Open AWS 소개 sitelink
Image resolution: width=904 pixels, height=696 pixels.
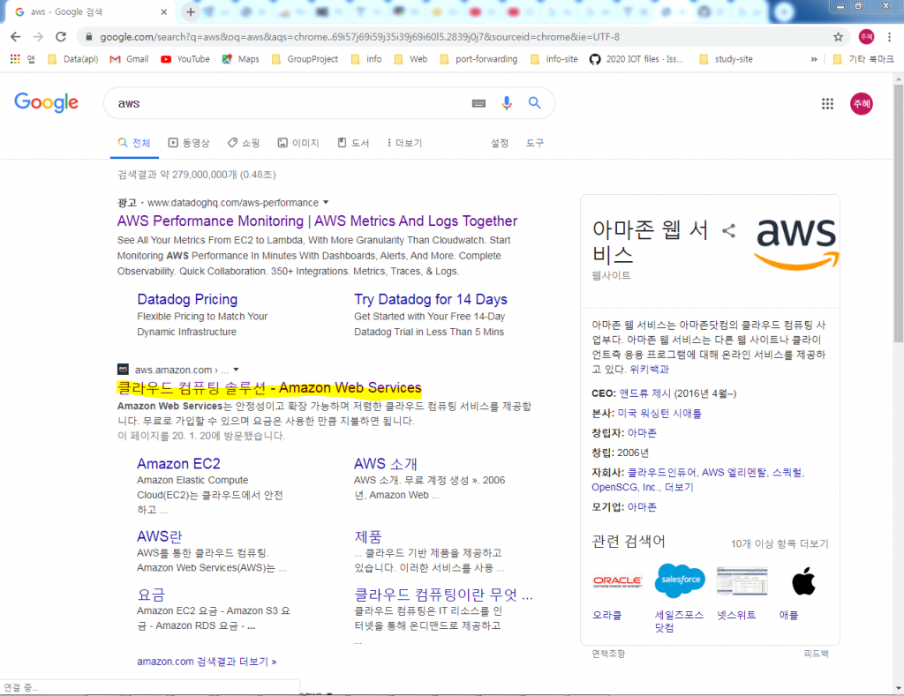385,464
